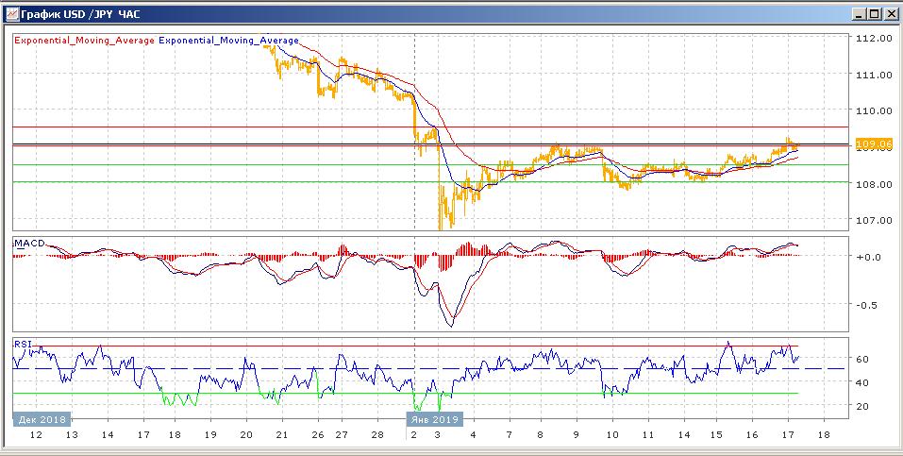The height and width of the screenshot is (456, 903).
Task: Click the RSI axis value 20
Action: click(861, 406)
